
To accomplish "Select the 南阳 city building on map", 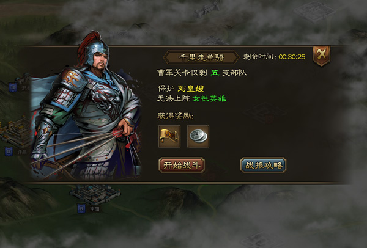I will coord(95,194).
